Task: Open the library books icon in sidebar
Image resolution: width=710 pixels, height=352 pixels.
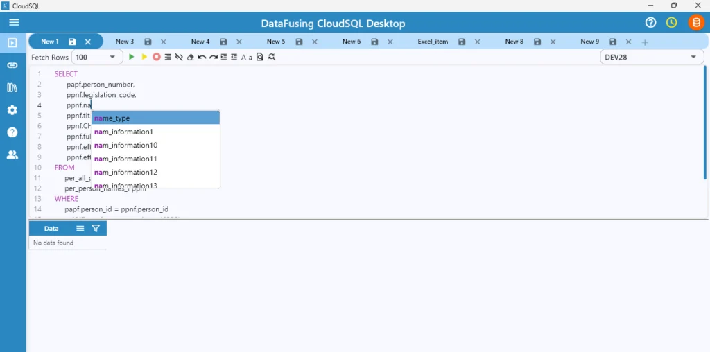Action: [12, 88]
